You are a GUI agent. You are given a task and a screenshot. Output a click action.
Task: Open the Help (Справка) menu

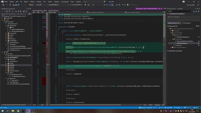tap(78, 2)
